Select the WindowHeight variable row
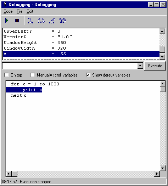 pos(81,43)
